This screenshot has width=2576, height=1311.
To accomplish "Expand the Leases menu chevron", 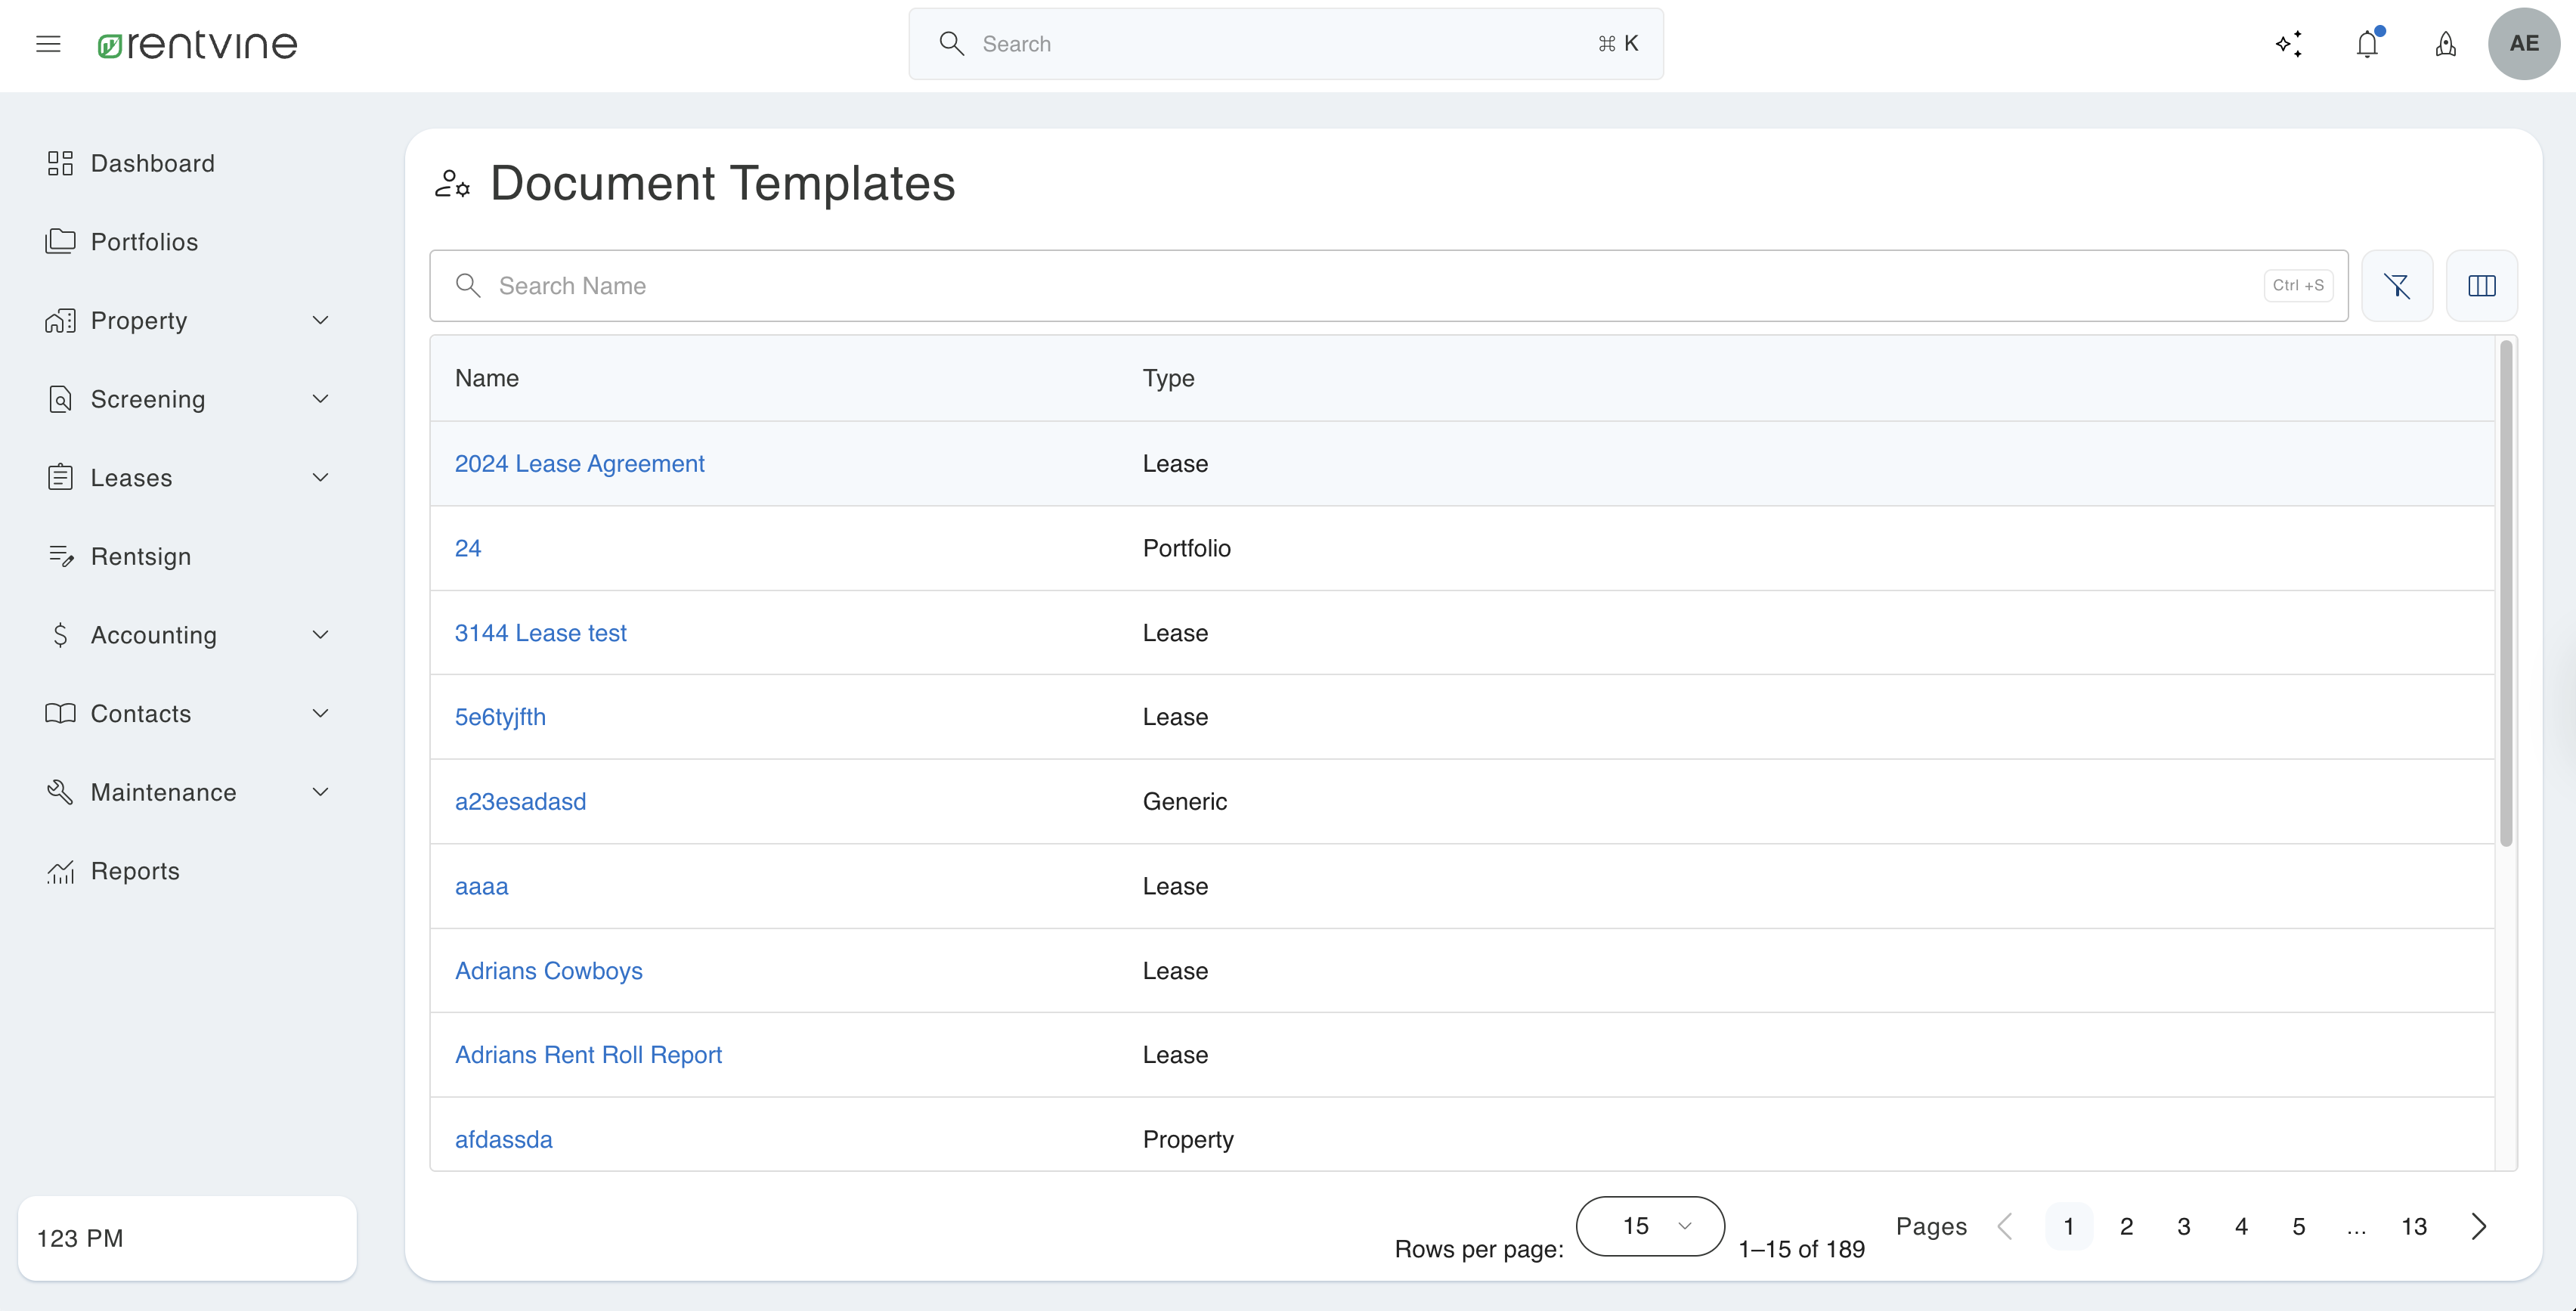I will pyautogui.click(x=320, y=478).
